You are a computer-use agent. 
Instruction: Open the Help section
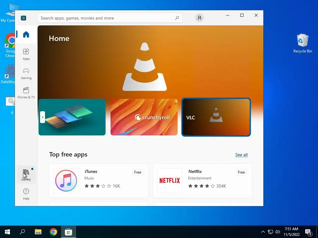26,194
